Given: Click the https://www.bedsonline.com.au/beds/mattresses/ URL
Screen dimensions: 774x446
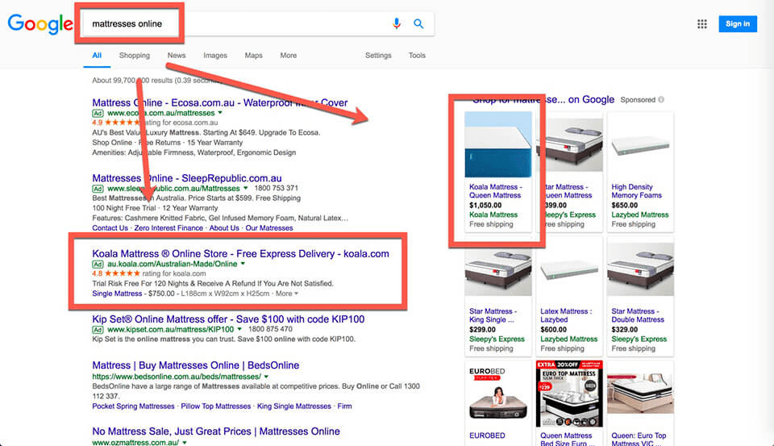Looking at the screenshot, I should click(x=177, y=377).
